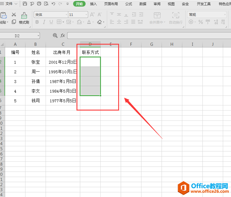Click the distributed alignment icon
Screen dimensions: 231x197
[140, 22]
